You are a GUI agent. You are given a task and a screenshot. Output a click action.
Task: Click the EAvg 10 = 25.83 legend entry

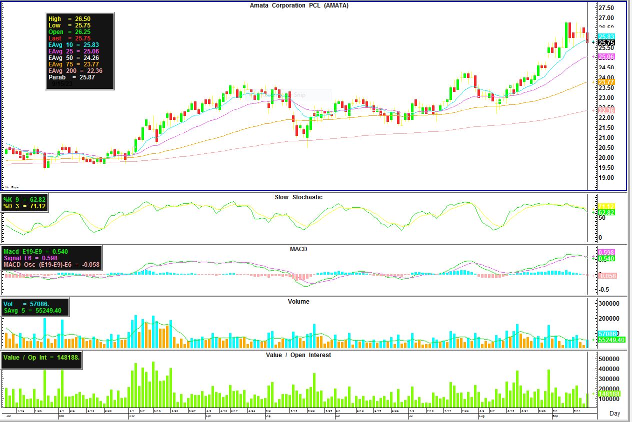[x=73, y=45]
